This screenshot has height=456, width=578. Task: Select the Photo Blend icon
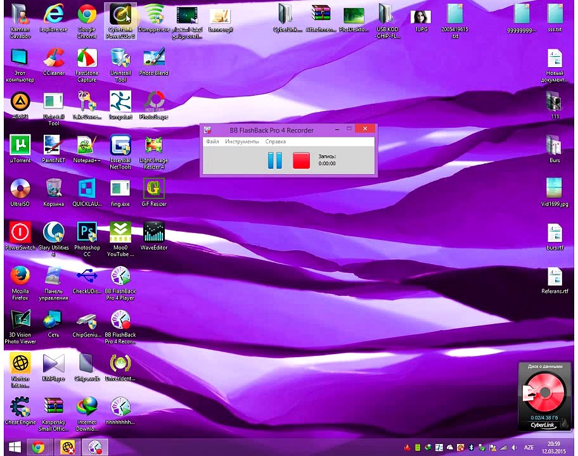click(154, 62)
